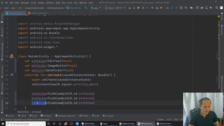Viewport: 224px width, 126px height.
Task: Click the yellow inspection warning indicator
Action: (x=219, y=16)
